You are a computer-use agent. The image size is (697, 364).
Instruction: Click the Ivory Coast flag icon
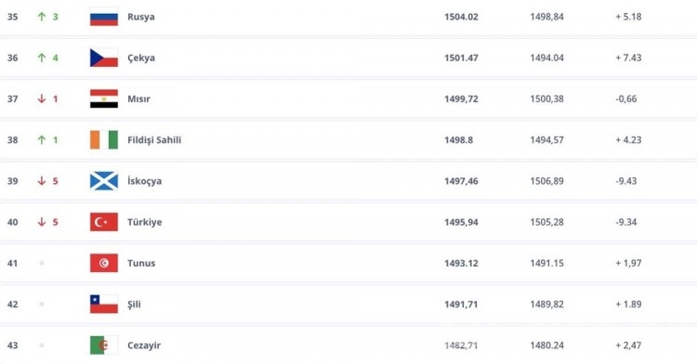click(104, 140)
